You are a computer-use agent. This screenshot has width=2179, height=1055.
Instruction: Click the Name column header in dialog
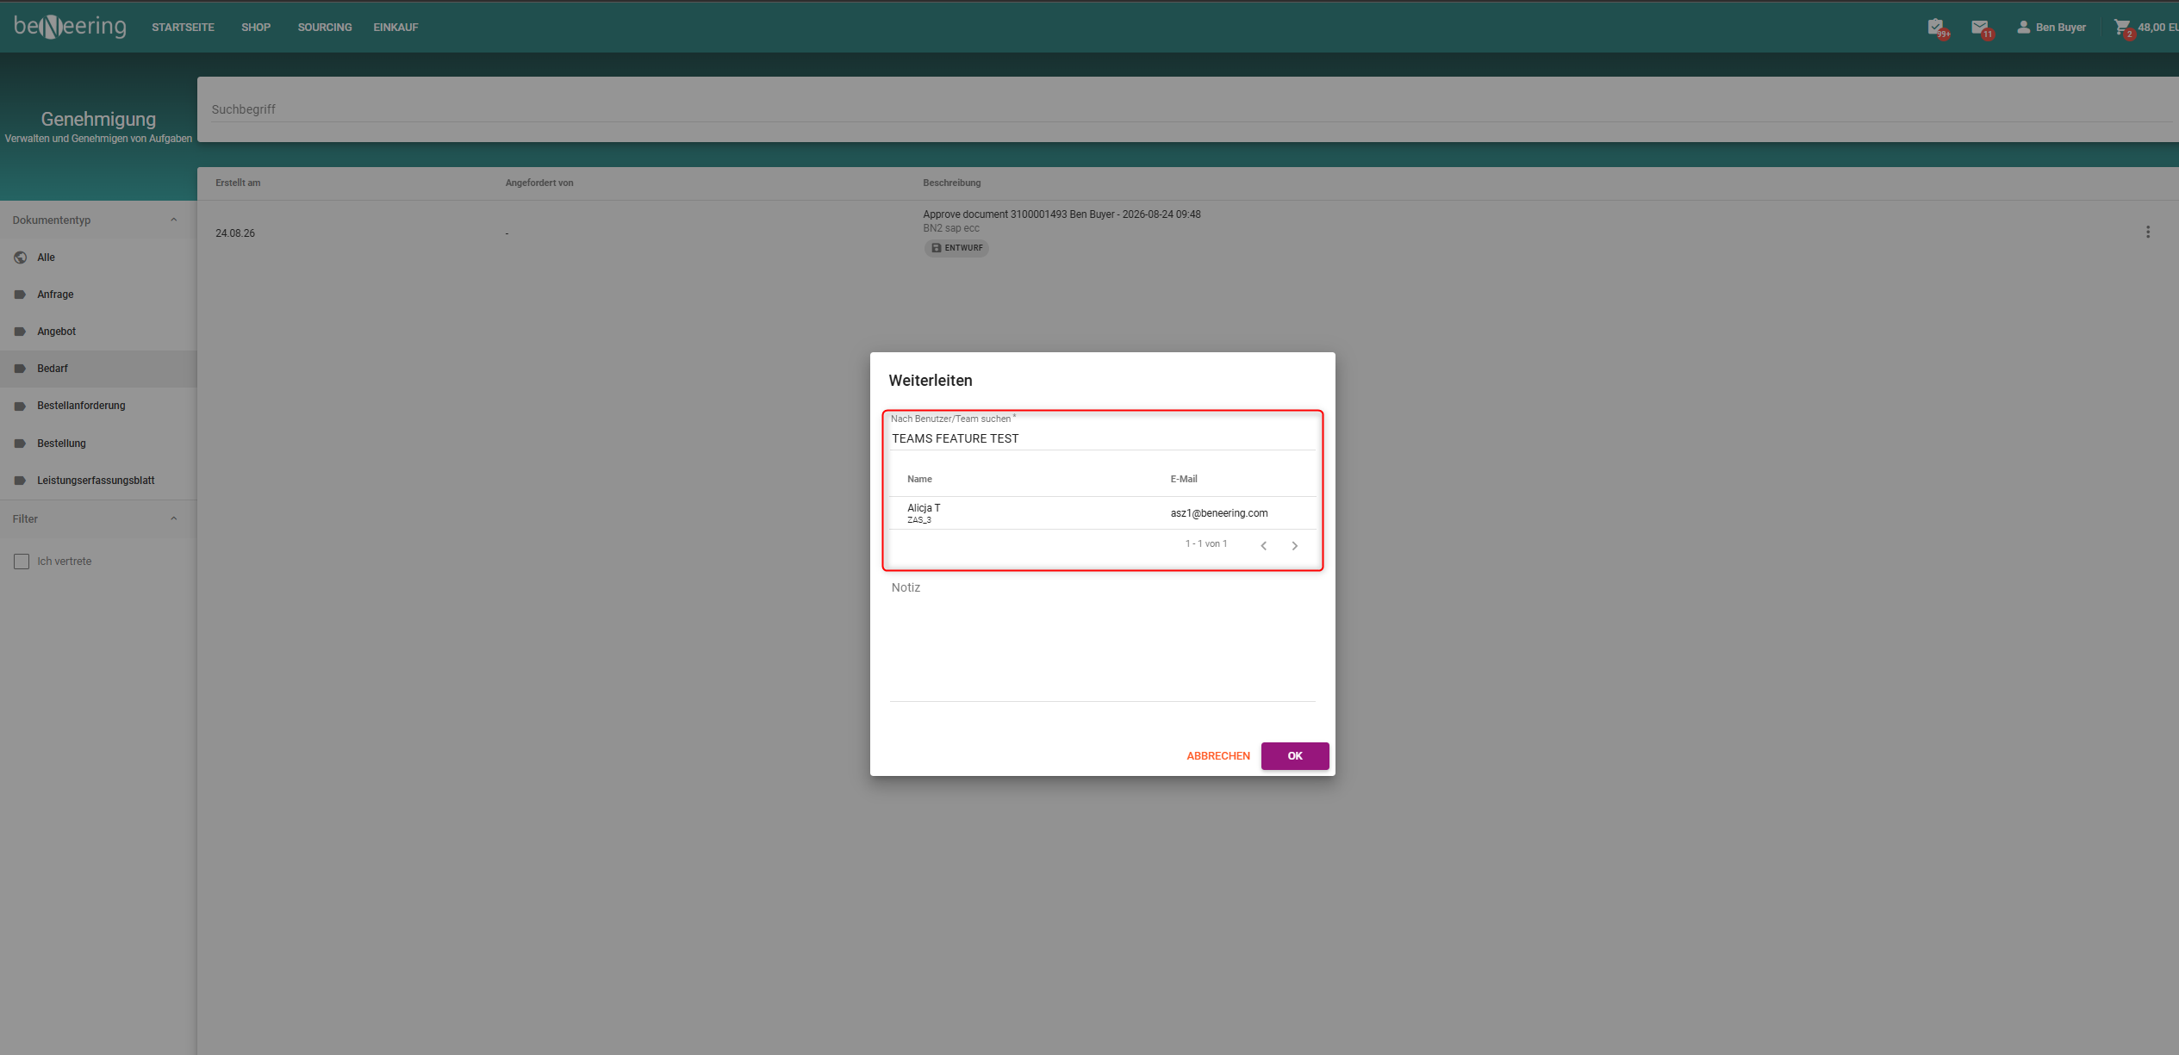pos(919,479)
